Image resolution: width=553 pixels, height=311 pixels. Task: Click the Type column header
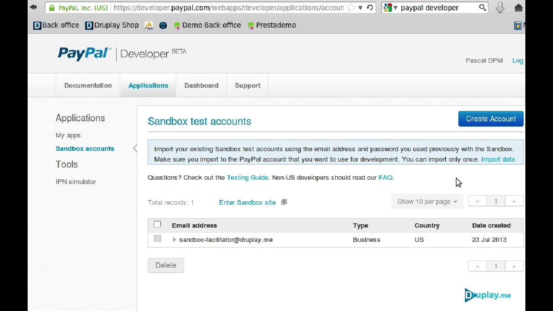pos(360,225)
